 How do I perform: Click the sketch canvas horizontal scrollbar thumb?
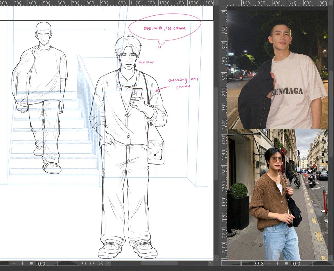tap(159, 263)
